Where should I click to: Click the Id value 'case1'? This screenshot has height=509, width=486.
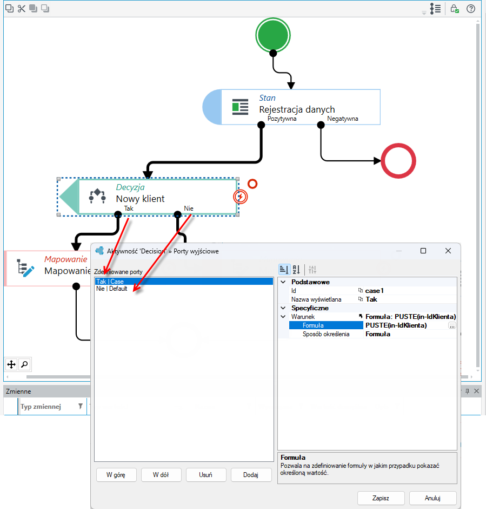pyautogui.click(x=374, y=291)
